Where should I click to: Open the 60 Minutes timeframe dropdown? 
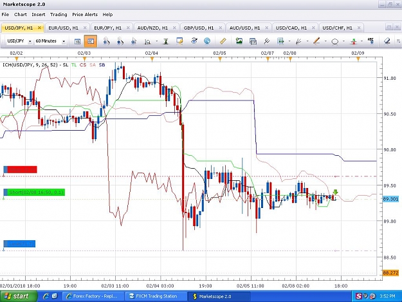(64, 41)
